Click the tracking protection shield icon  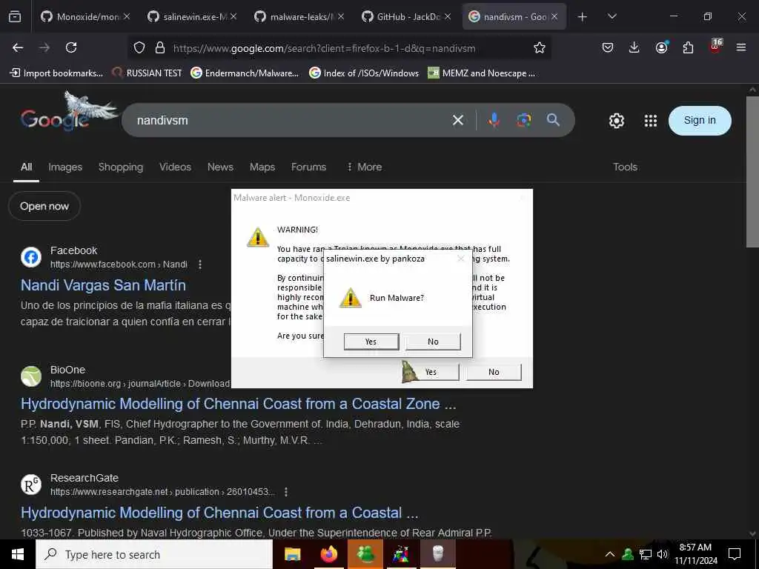pyautogui.click(x=139, y=47)
